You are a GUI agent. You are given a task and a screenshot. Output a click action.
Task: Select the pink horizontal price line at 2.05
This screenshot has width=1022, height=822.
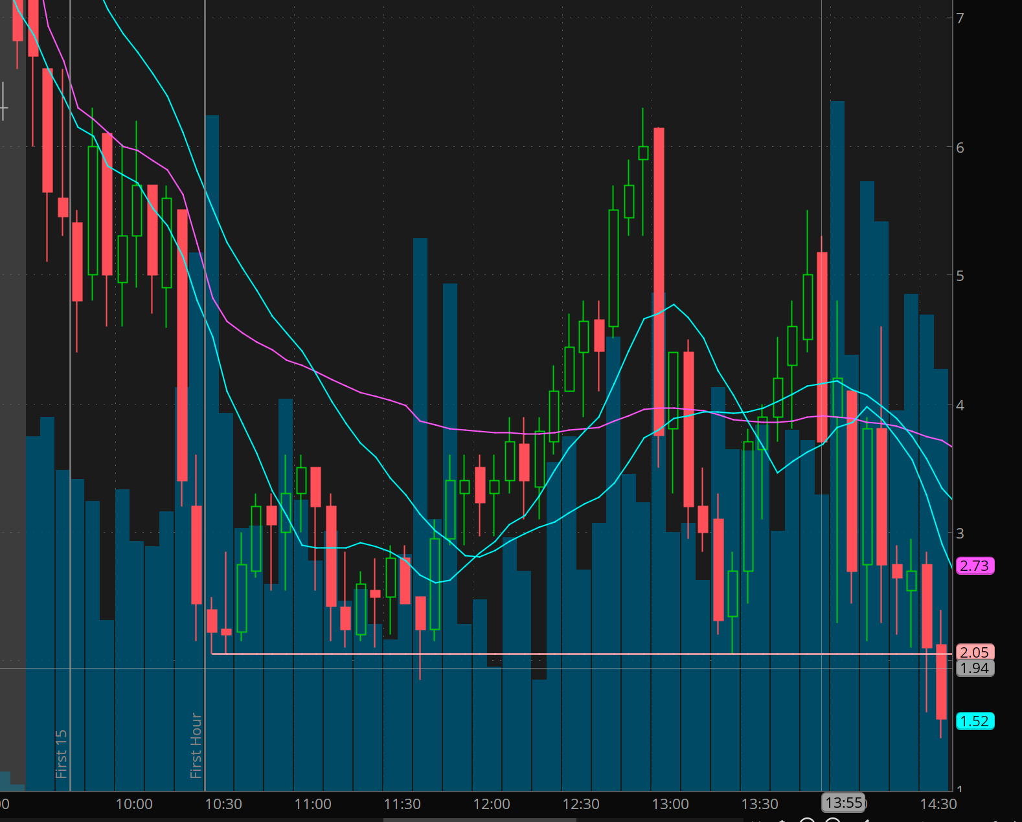(x=581, y=654)
